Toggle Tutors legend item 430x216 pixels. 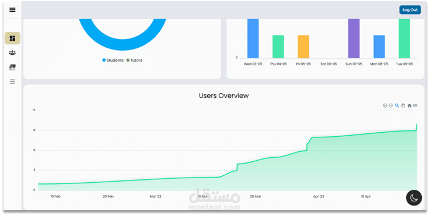point(134,60)
